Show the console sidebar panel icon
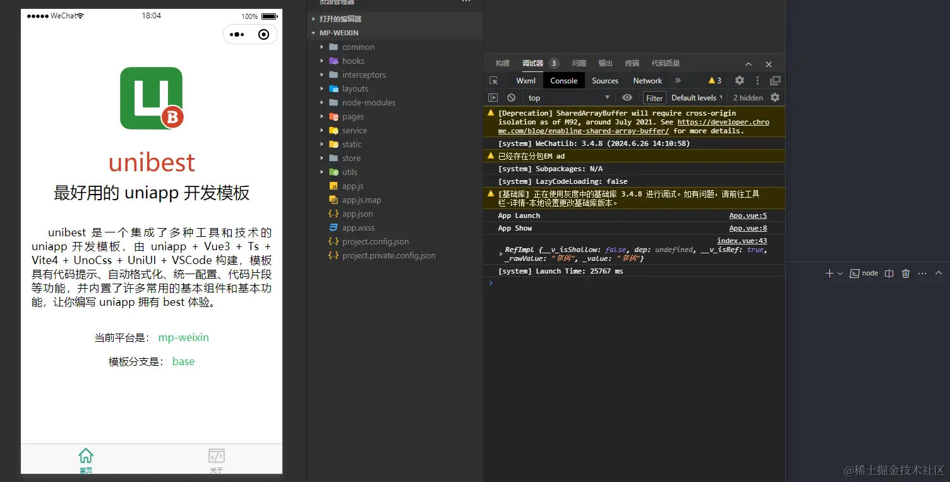Screen dimensions: 950x482 (493, 98)
